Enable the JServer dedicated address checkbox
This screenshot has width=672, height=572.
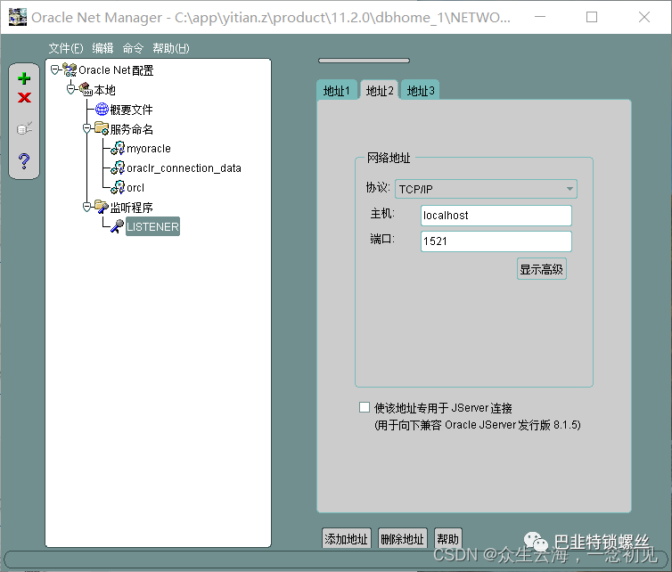(x=365, y=407)
